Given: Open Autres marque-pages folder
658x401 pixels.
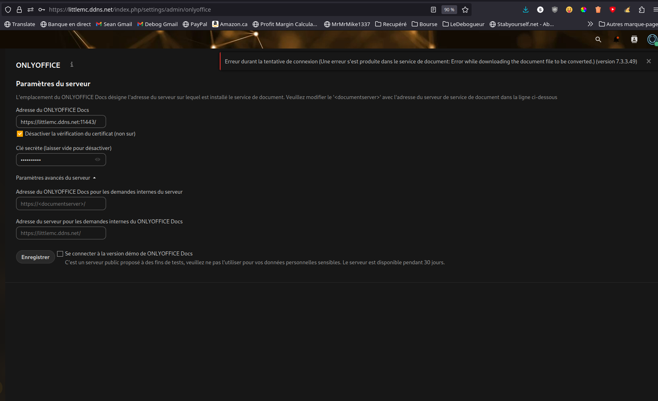Looking at the screenshot, I should [628, 24].
